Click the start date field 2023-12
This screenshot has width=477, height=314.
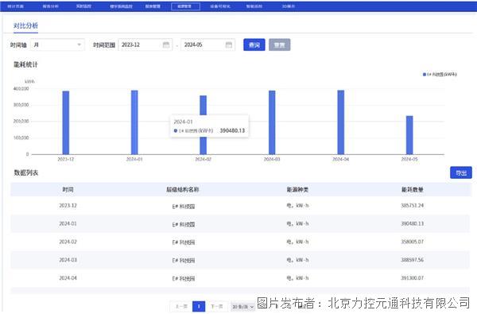coord(145,45)
